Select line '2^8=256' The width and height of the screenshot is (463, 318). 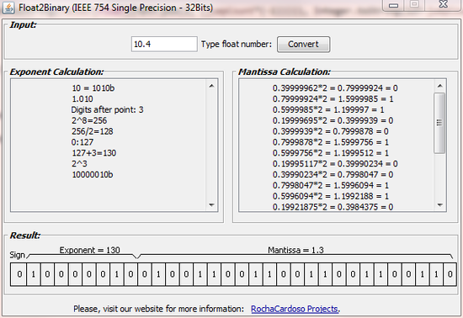[89, 120]
